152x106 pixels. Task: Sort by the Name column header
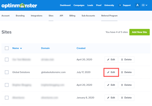coord(15,48)
